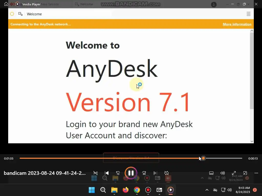This screenshot has width=262, height=196.
Task: Open Windows Search from taskbar
Action: (103, 190)
